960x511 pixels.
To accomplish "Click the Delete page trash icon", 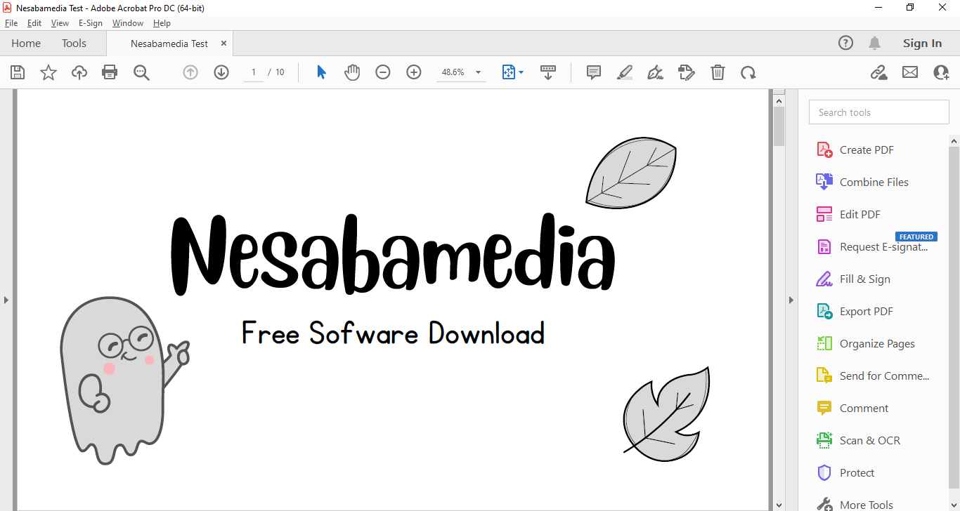I will (x=718, y=72).
